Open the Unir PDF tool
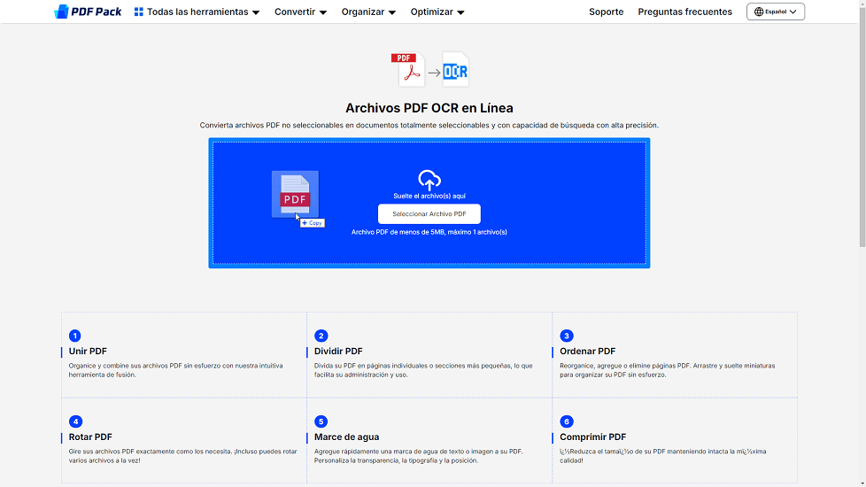Viewport: 866px width, 487px height. [x=88, y=351]
